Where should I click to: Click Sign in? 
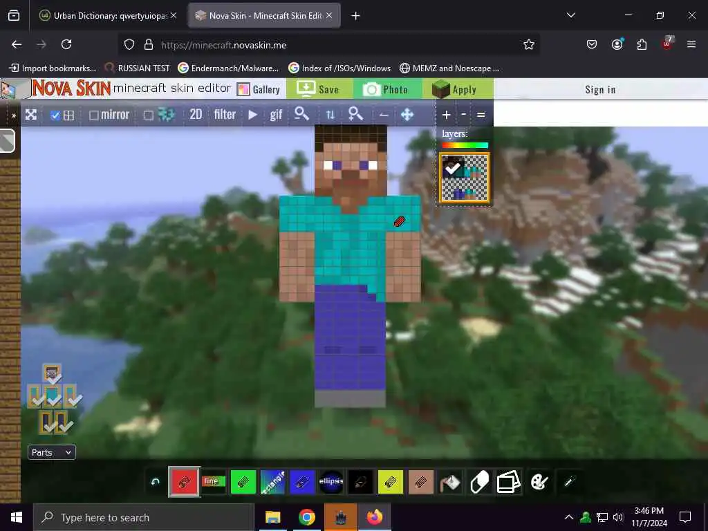click(600, 89)
